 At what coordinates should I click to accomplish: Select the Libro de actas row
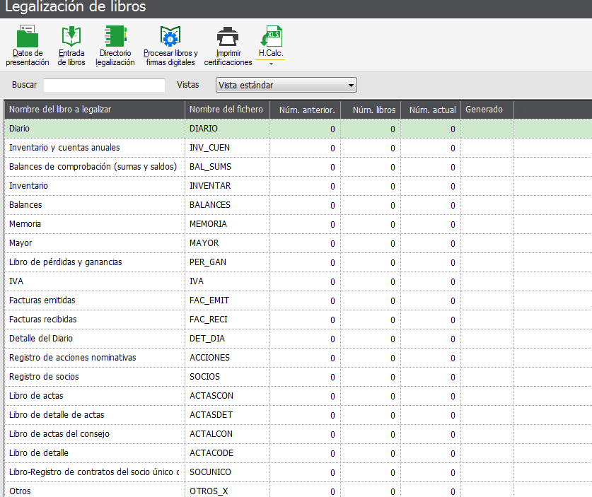click(x=298, y=395)
